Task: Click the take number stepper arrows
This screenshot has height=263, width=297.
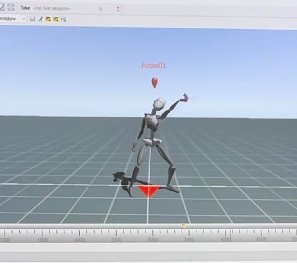Action: (x=118, y=9)
